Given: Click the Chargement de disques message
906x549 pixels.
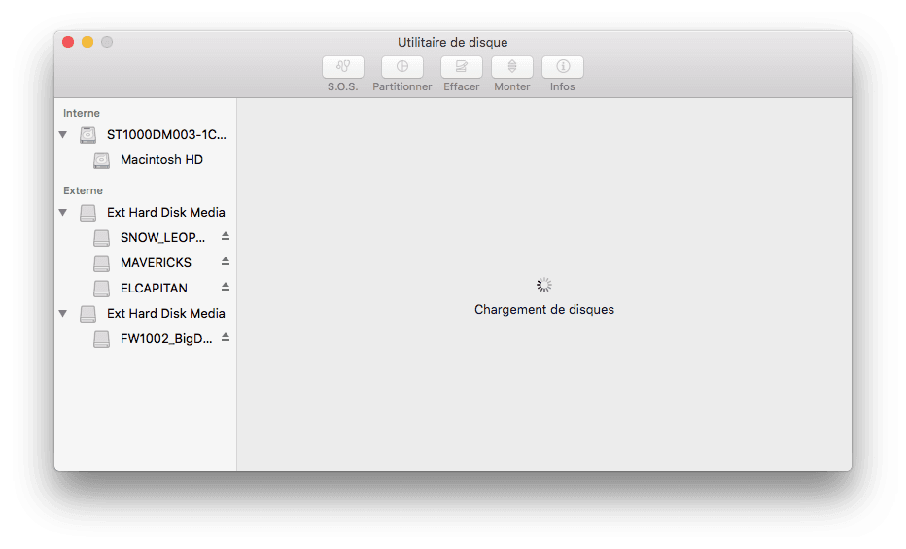Looking at the screenshot, I should point(544,309).
